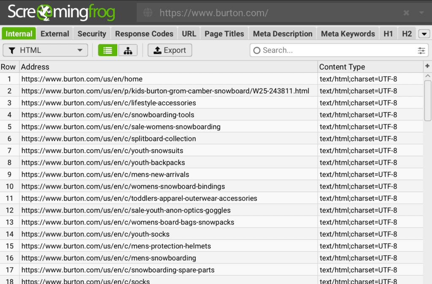Open the H1 tab
Viewport: 432px width, 284px height.
coord(388,34)
